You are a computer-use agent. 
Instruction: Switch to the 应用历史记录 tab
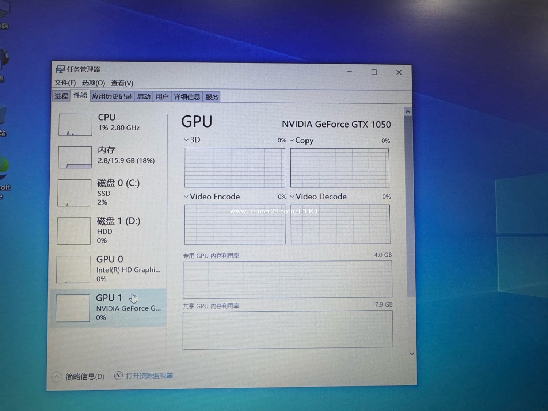pyautogui.click(x=112, y=96)
